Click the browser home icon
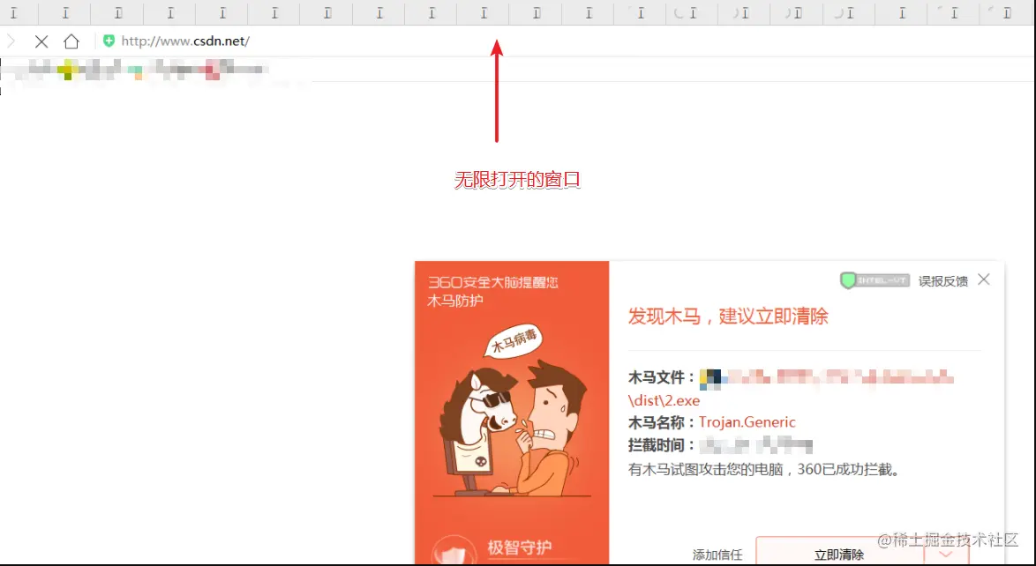1036x566 pixels. point(71,41)
